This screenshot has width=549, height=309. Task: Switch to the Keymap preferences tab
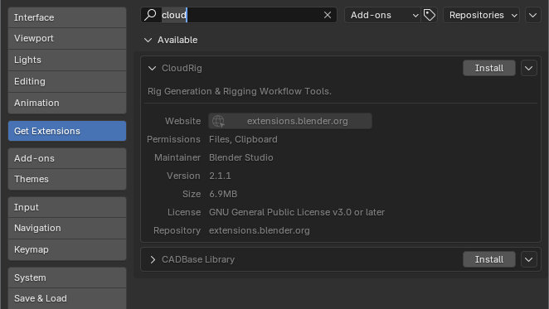[67, 249]
